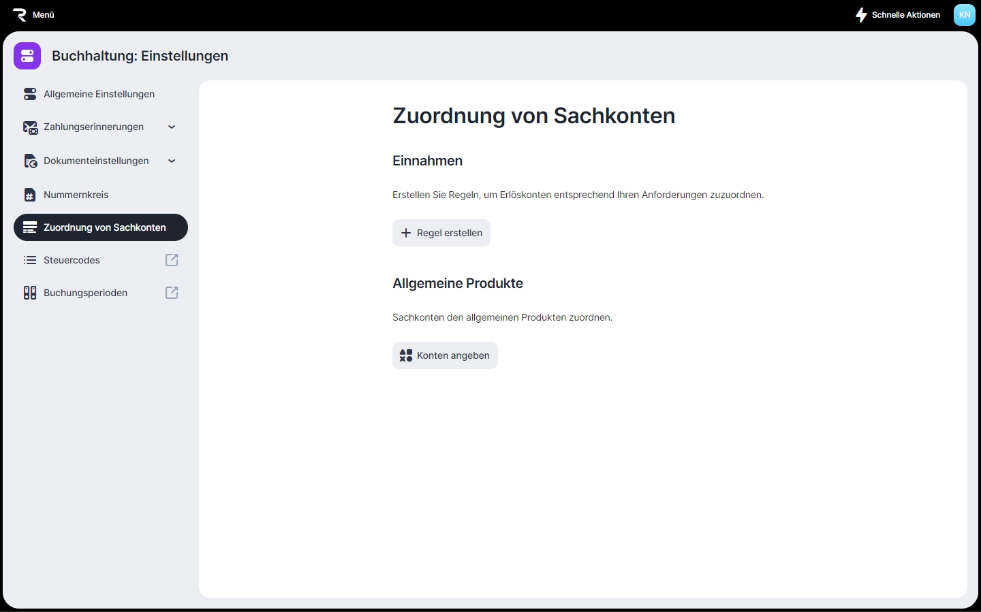Expand the Zahlungserinnerungen chevron
Viewport: 981px width, 612px height.
pos(172,127)
